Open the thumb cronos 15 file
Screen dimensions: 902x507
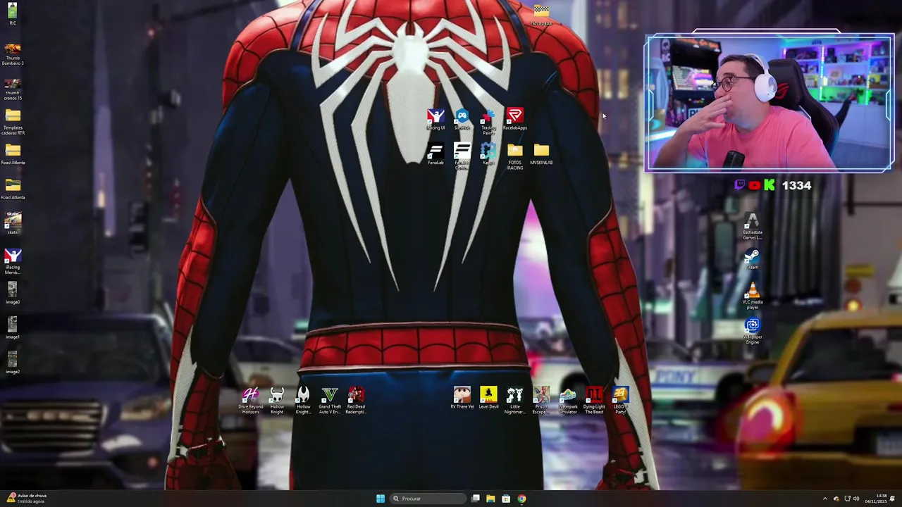13,88
